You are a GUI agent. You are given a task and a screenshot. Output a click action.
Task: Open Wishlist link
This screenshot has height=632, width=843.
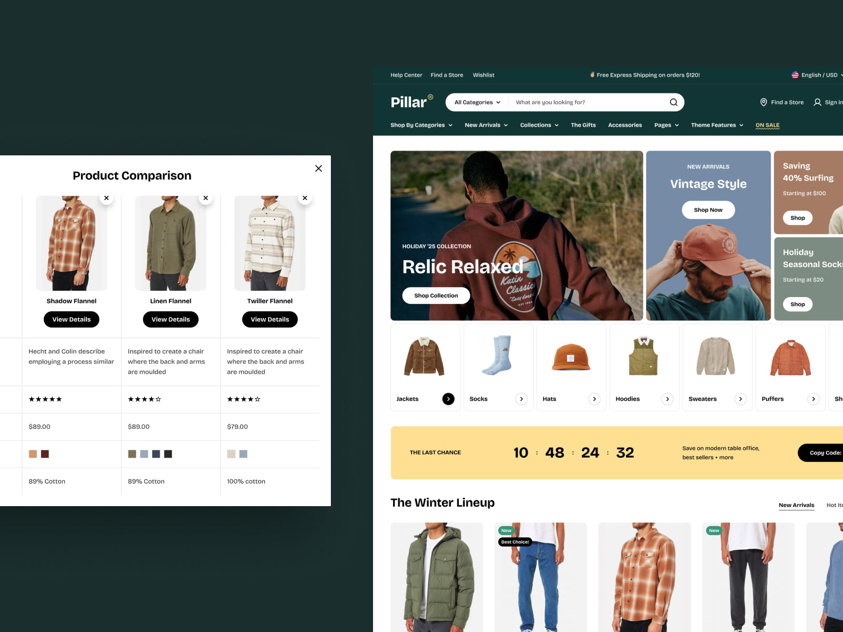(484, 75)
